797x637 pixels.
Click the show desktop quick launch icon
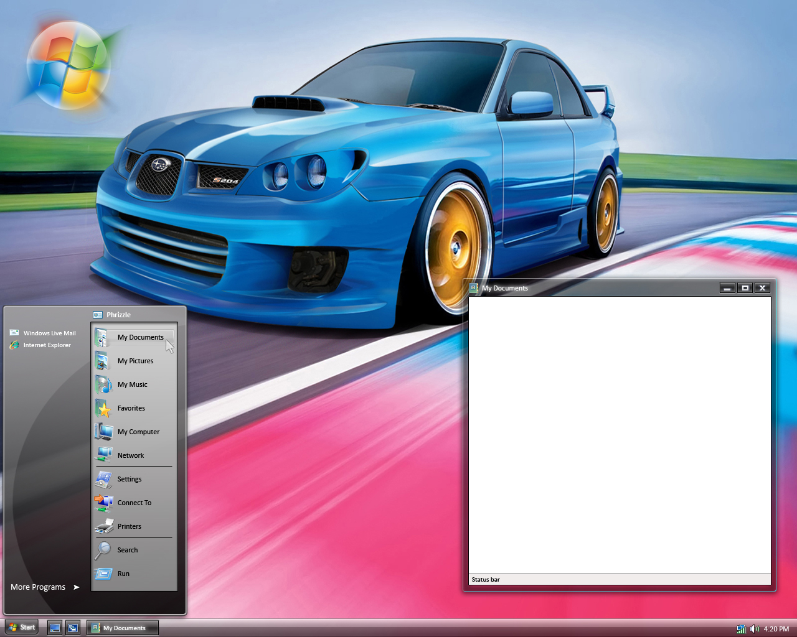point(55,628)
